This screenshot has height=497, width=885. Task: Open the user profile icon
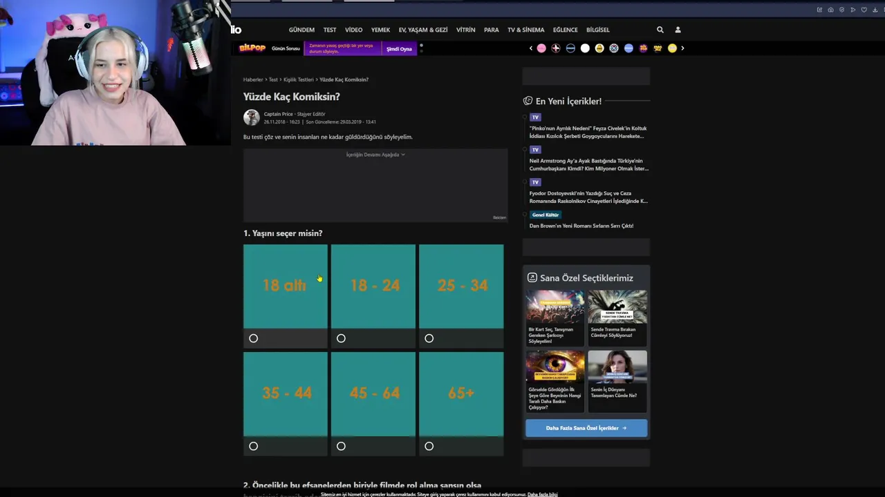point(678,30)
